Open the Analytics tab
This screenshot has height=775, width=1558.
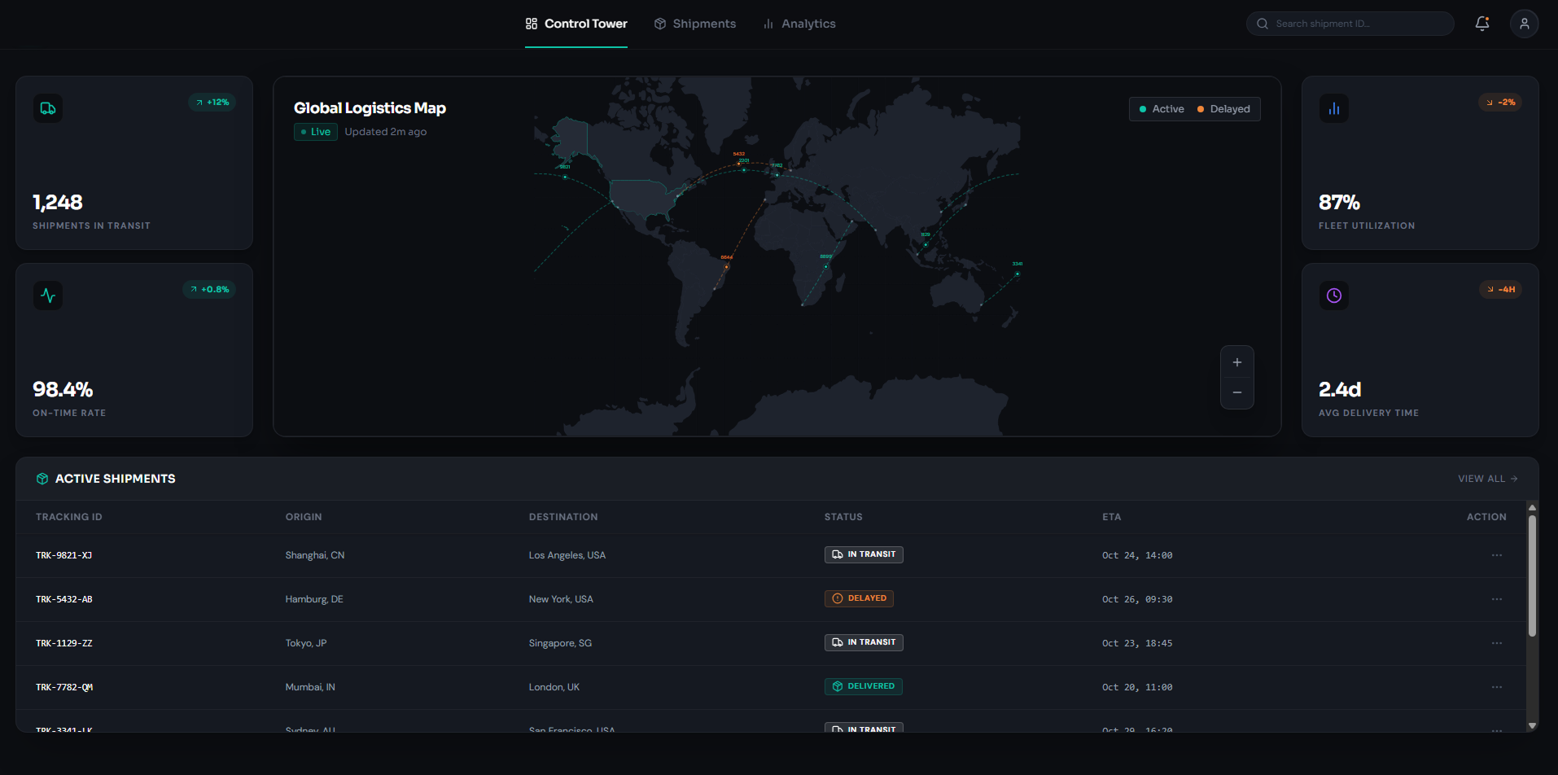[799, 24]
